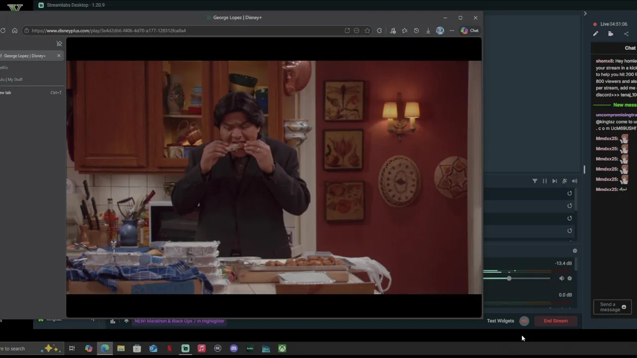Open settings gear for -13.4 dB source
The height and width of the screenshot is (358, 637).
click(x=570, y=278)
